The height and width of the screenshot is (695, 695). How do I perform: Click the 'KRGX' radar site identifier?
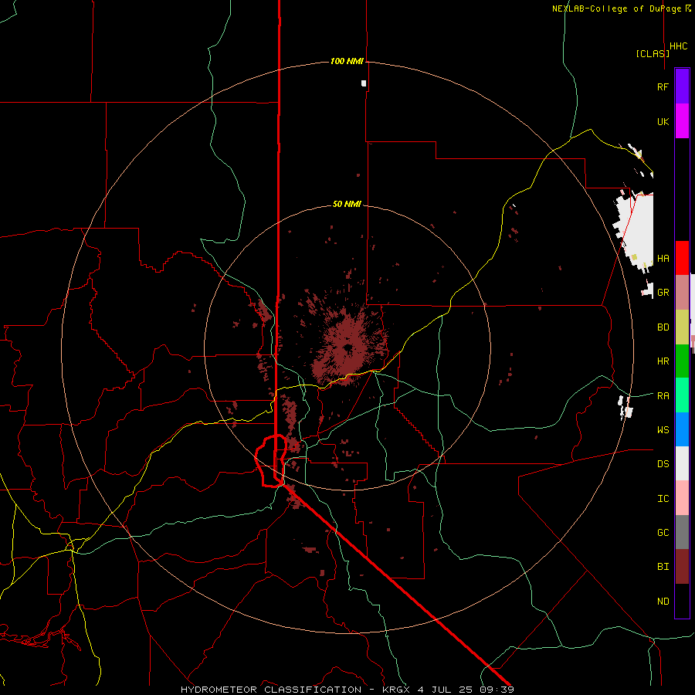[397, 690]
